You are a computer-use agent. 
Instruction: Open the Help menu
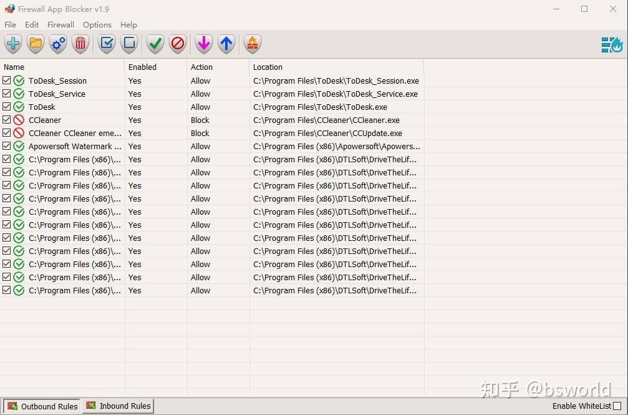point(128,24)
